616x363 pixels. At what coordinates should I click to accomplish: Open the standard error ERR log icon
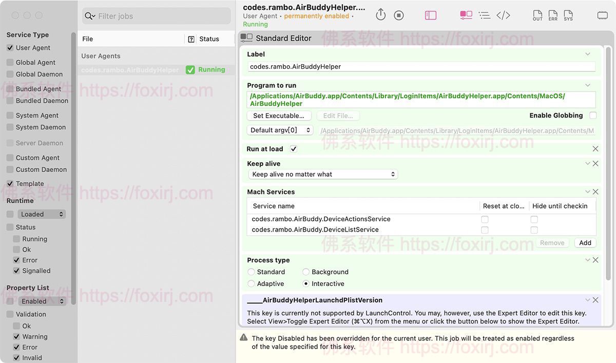[553, 15]
